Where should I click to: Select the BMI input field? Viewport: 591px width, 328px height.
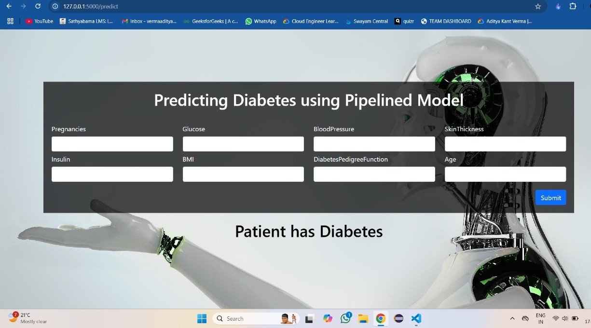pyautogui.click(x=243, y=174)
